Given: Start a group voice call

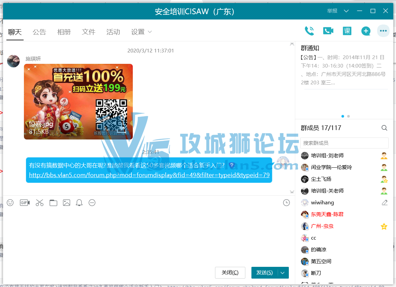Looking at the screenshot, I should click(309, 31).
